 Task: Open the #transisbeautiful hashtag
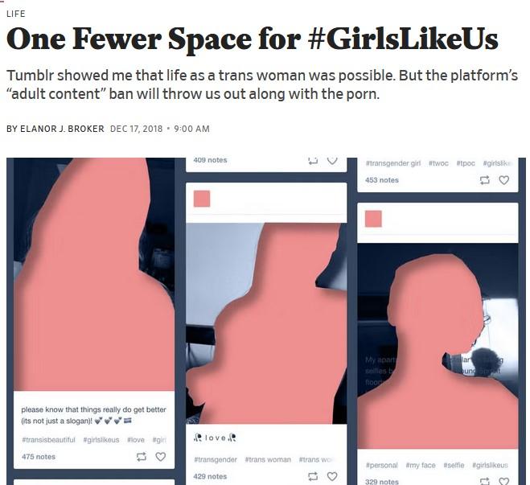pos(49,440)
